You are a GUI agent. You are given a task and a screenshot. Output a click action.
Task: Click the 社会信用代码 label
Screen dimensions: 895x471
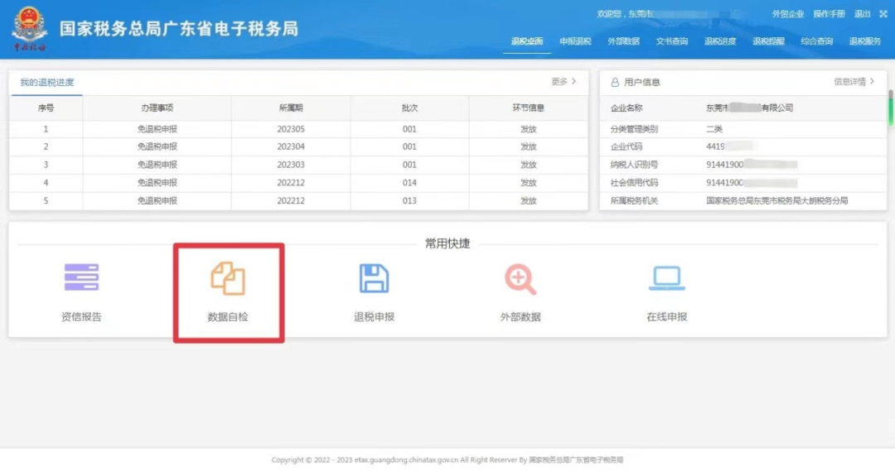[x=634, y=182]
